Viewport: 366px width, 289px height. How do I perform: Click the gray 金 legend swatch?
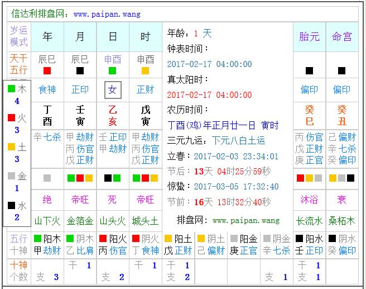pos(11,176)
